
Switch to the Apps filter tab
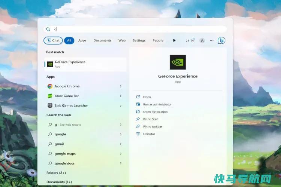click(x=82, y=40)
